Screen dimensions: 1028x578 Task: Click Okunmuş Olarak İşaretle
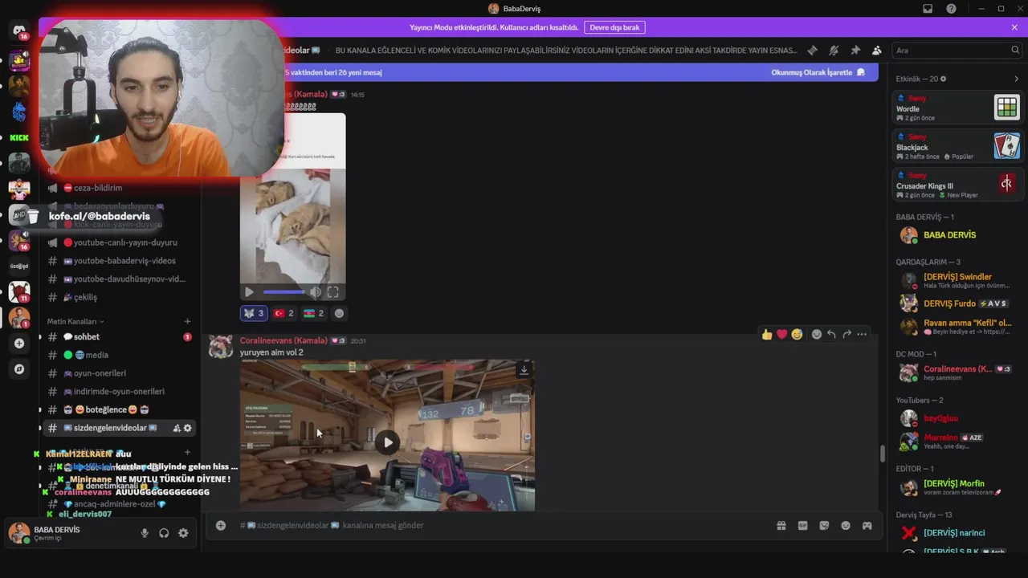818,72
